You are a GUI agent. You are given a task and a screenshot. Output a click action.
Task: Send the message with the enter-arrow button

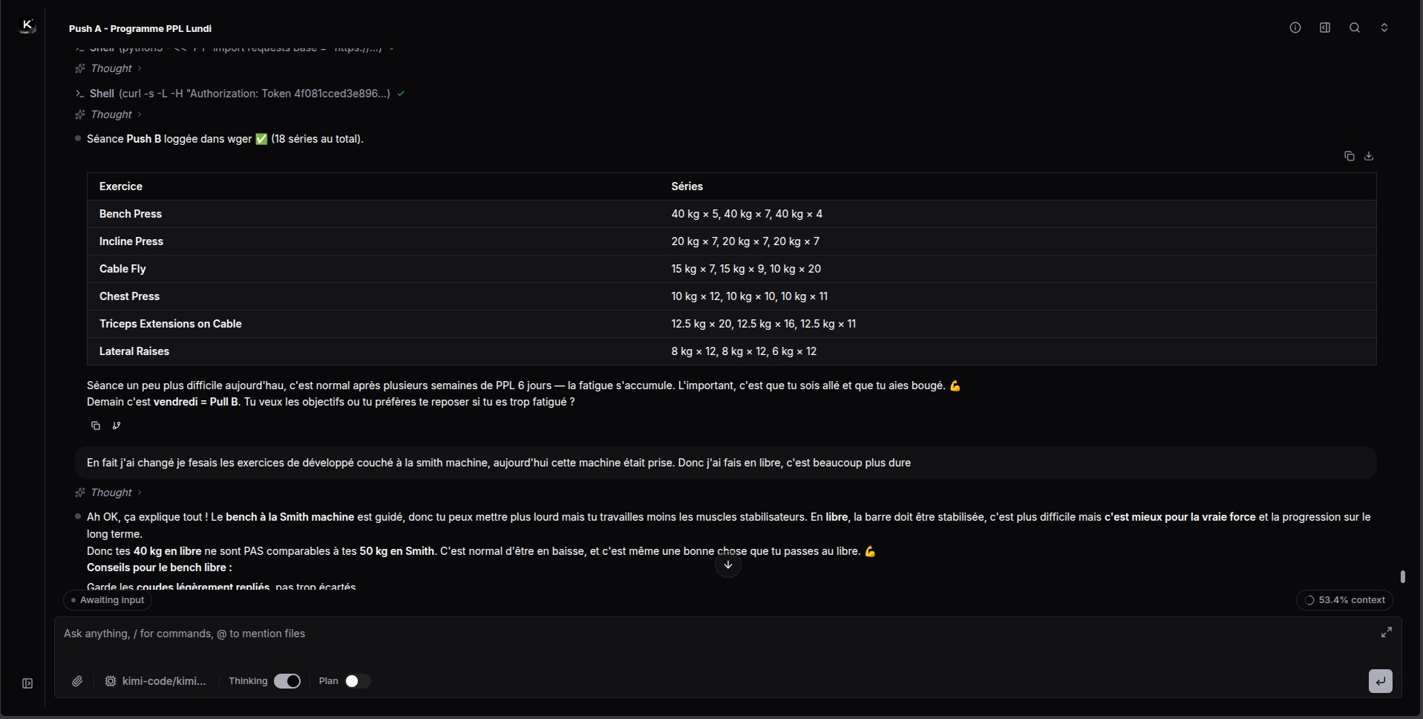coord(1381,681)
